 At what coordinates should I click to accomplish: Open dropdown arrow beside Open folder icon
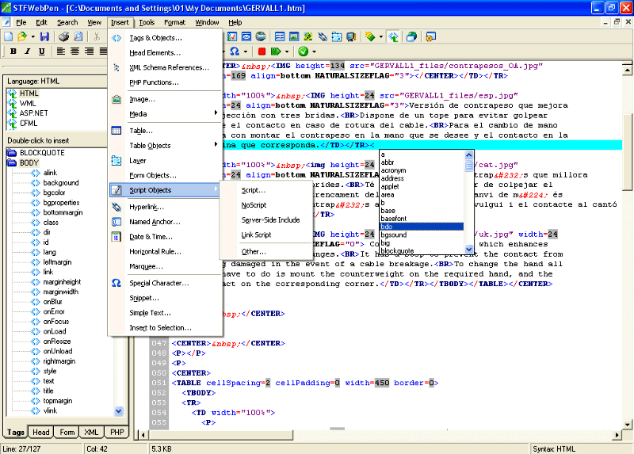[32, 37]
